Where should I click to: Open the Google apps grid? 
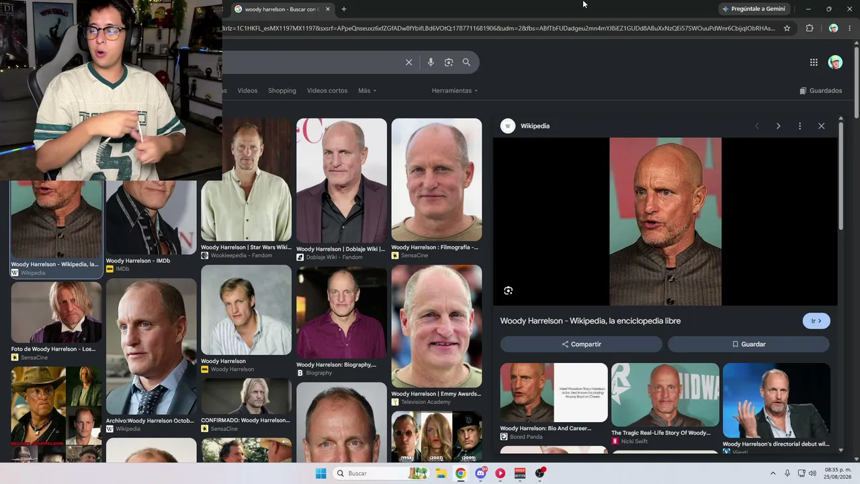(814, 63)
